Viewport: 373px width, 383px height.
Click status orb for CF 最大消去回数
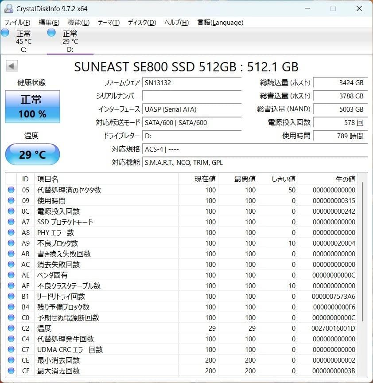[x=11, y=371]
